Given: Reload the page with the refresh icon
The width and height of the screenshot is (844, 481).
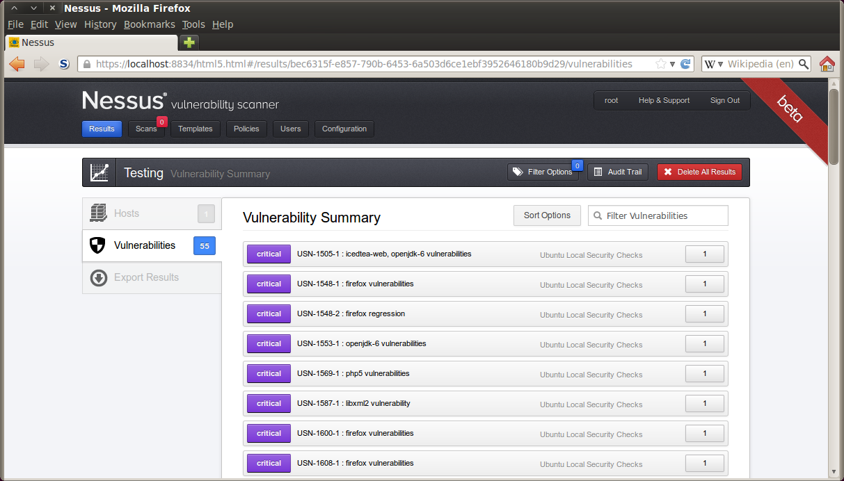Looking at the screenshot, I should (685, 64).
